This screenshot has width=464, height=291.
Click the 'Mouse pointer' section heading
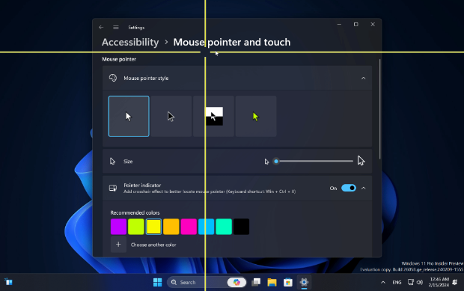click(119, 59)
